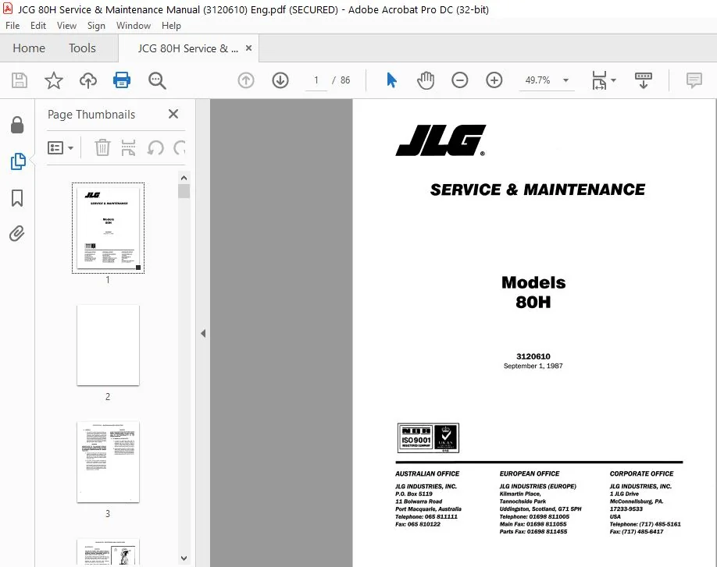Click the 'EUROPEAN OFFICE' heading
The height and width of the screenshot is (567, 717).
point(530,473)
